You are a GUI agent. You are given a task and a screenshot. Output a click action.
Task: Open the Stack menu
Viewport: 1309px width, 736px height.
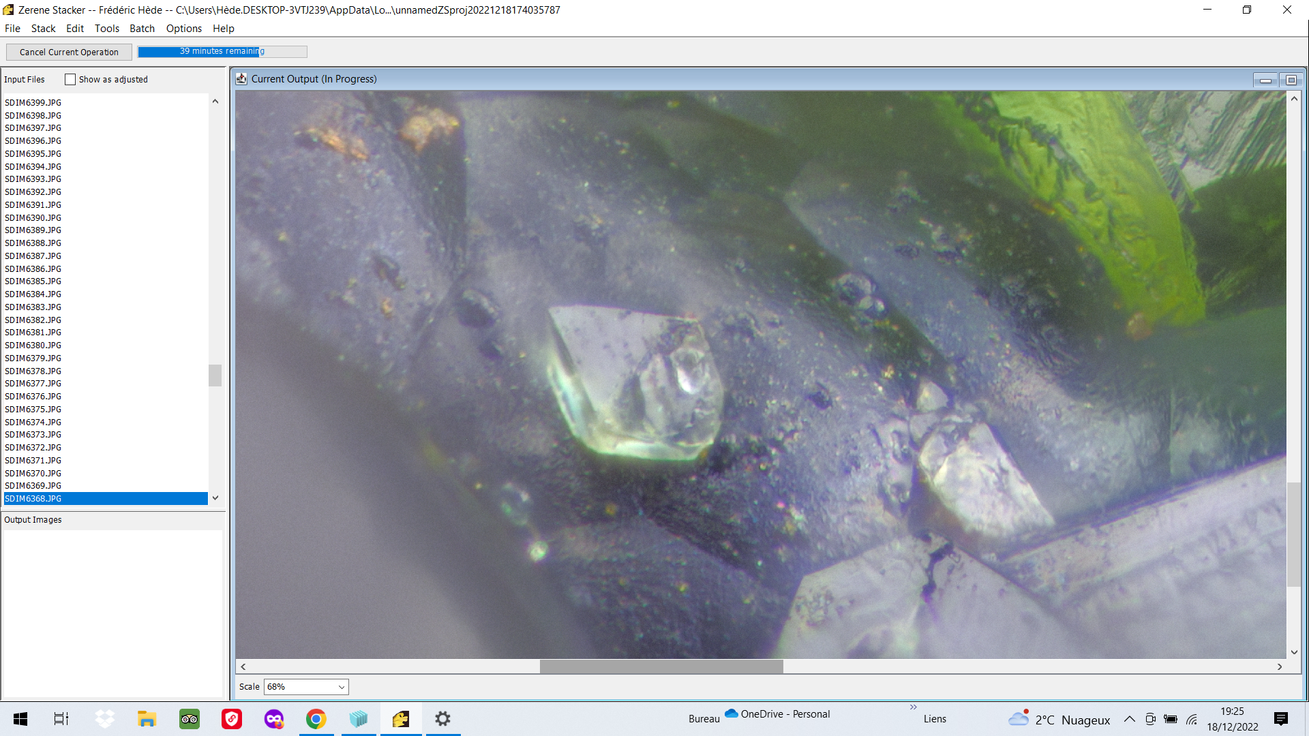point(43,29)
